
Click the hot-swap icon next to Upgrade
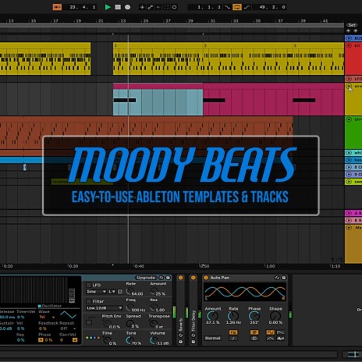coord(161,278)
